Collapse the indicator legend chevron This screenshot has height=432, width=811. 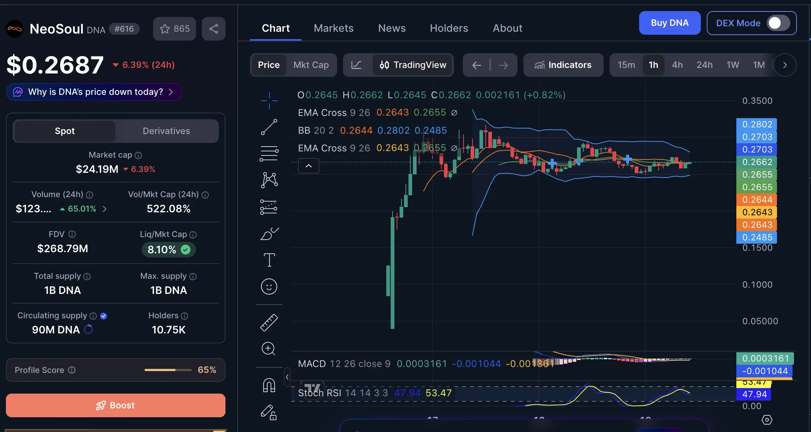click(x=309, y=166)
